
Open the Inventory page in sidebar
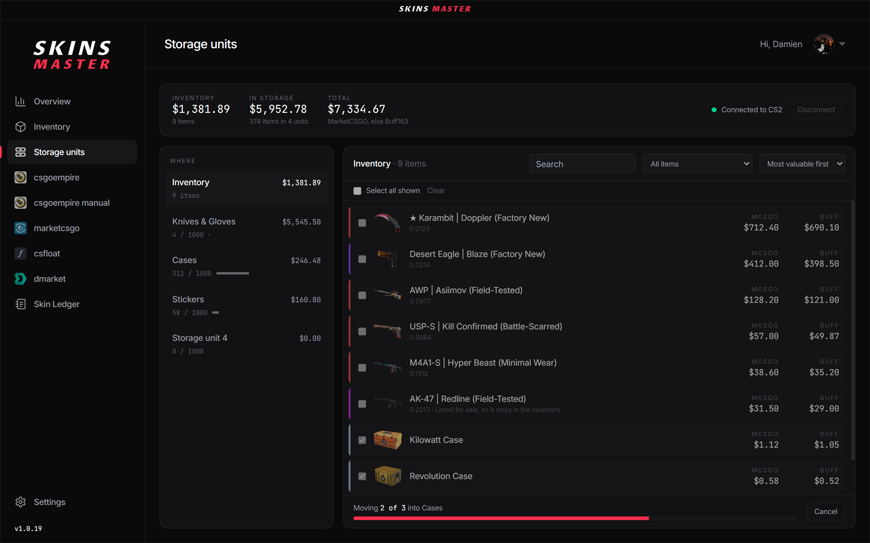pos(72,127)
